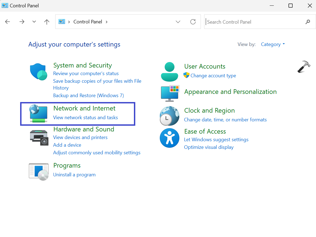Image resolution: width=316 pixels, height=237 pixels.
Task: Click the Programs disc icon
Action: 39,172
